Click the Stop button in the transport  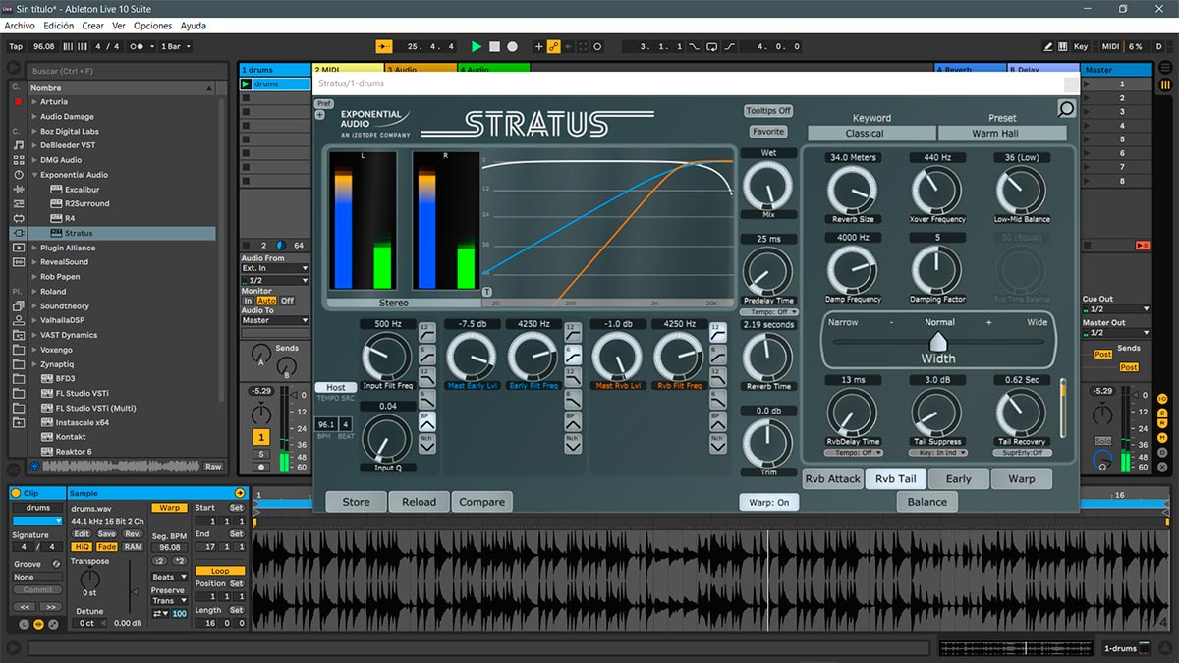[495, 46]
